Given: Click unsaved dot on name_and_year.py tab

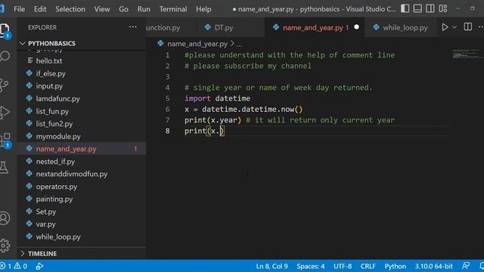Looking at the screenshot, I should tap(356, 27).
